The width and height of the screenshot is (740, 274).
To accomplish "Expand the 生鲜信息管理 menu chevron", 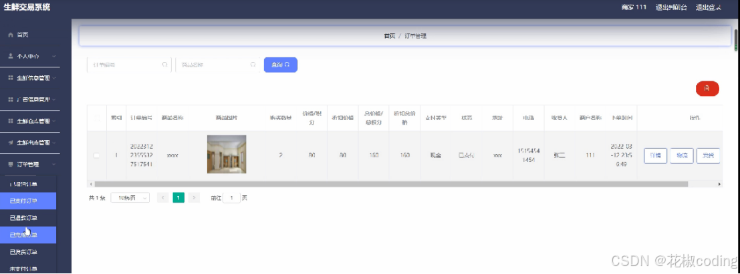I will coord(54,78).
